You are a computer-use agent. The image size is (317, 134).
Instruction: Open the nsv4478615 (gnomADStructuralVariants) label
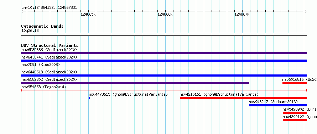point(128,94)
